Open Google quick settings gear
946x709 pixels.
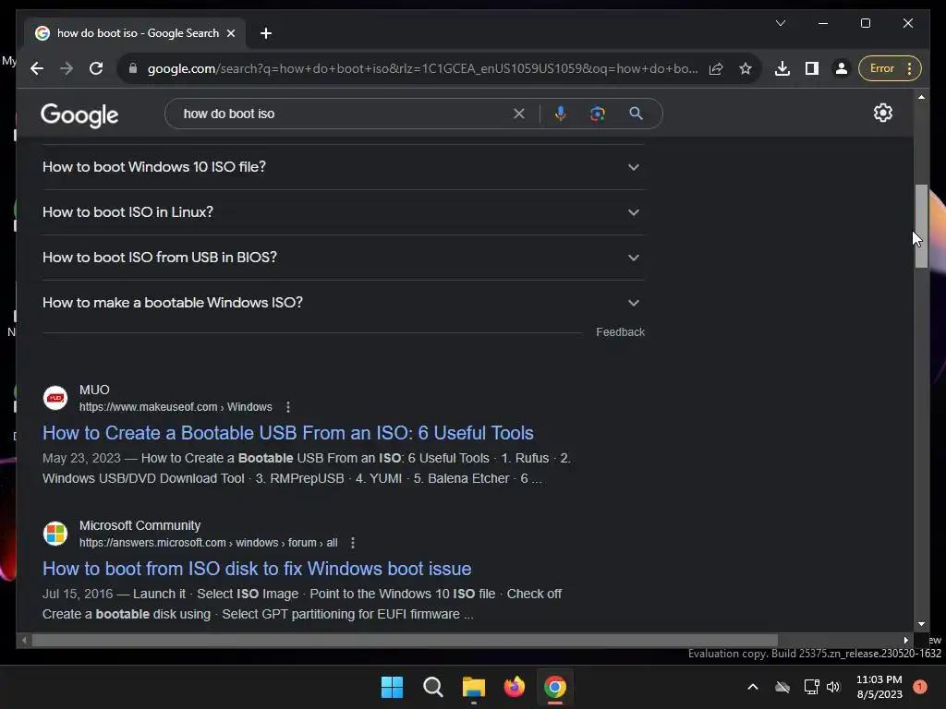point(882,113)
